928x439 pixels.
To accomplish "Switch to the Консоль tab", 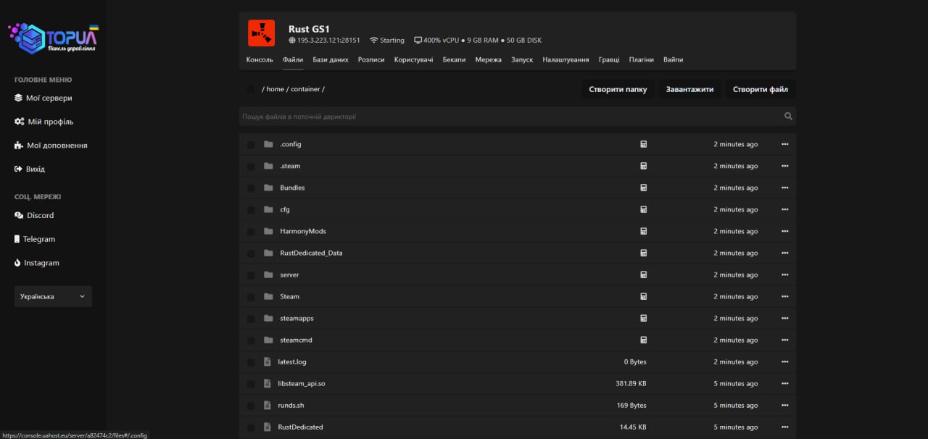I will (x=260, y=60).
